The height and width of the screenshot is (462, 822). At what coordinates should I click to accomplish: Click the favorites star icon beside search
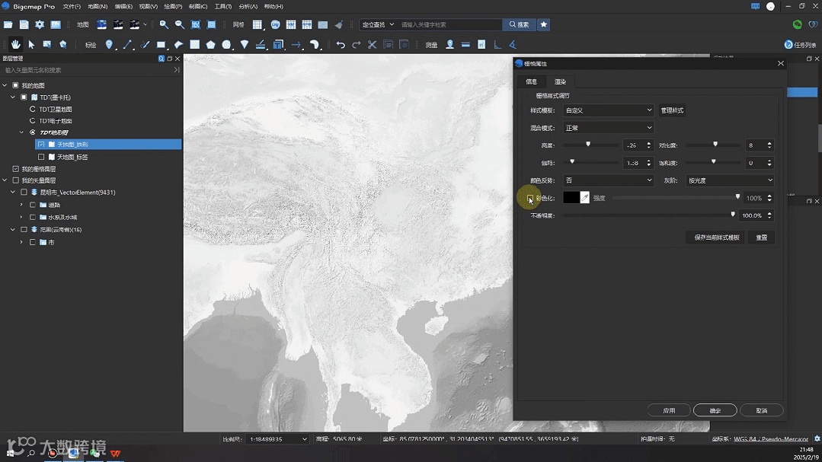point(543,24)
